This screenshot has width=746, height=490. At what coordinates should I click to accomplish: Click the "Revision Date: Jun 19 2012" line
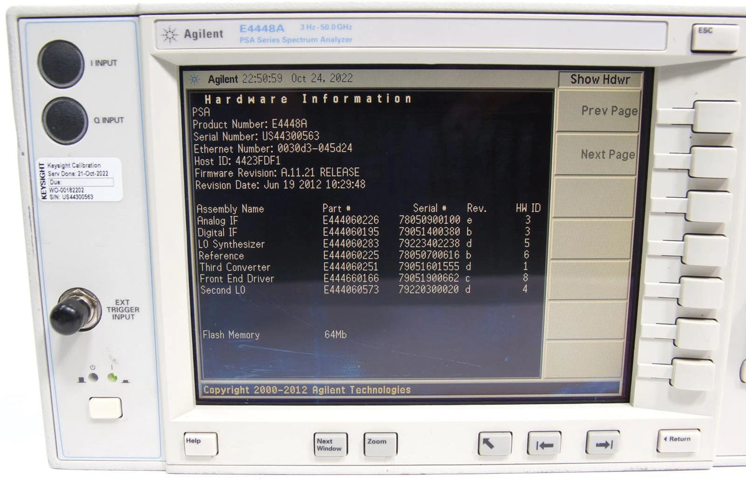(x=280, y=185)
